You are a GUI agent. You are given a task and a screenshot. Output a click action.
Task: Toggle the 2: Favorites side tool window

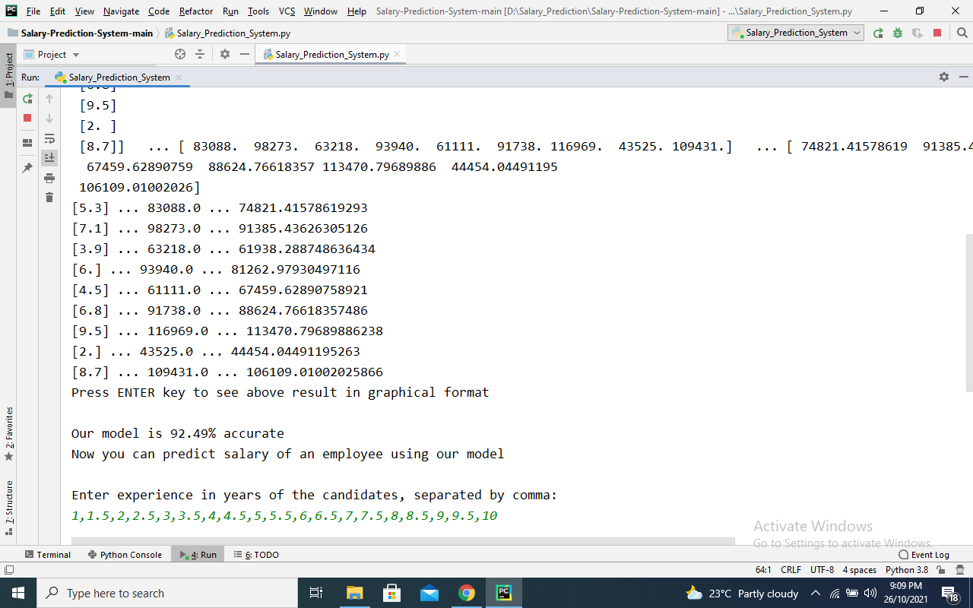(x=8, y=435)
